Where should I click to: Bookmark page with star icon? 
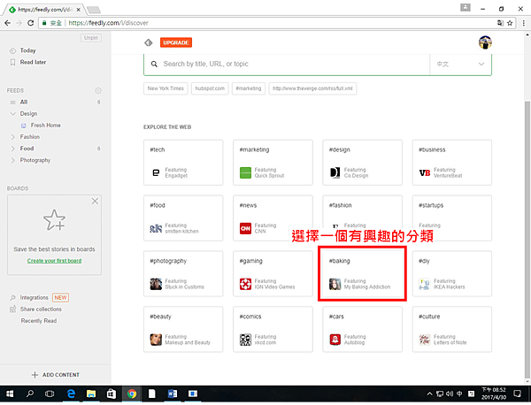(x=510, y=23)
